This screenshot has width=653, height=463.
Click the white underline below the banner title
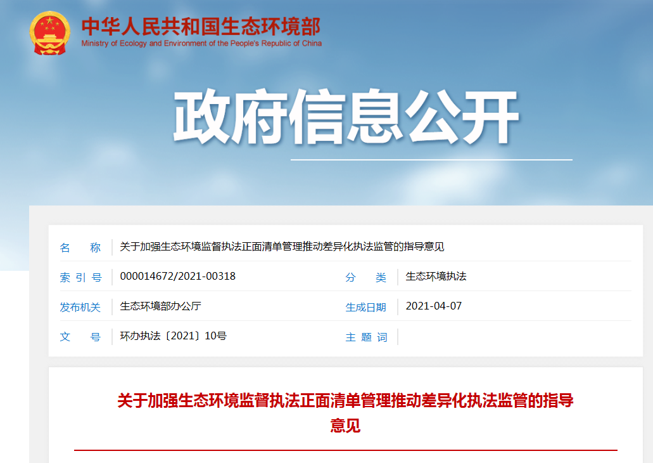point(430,159)
